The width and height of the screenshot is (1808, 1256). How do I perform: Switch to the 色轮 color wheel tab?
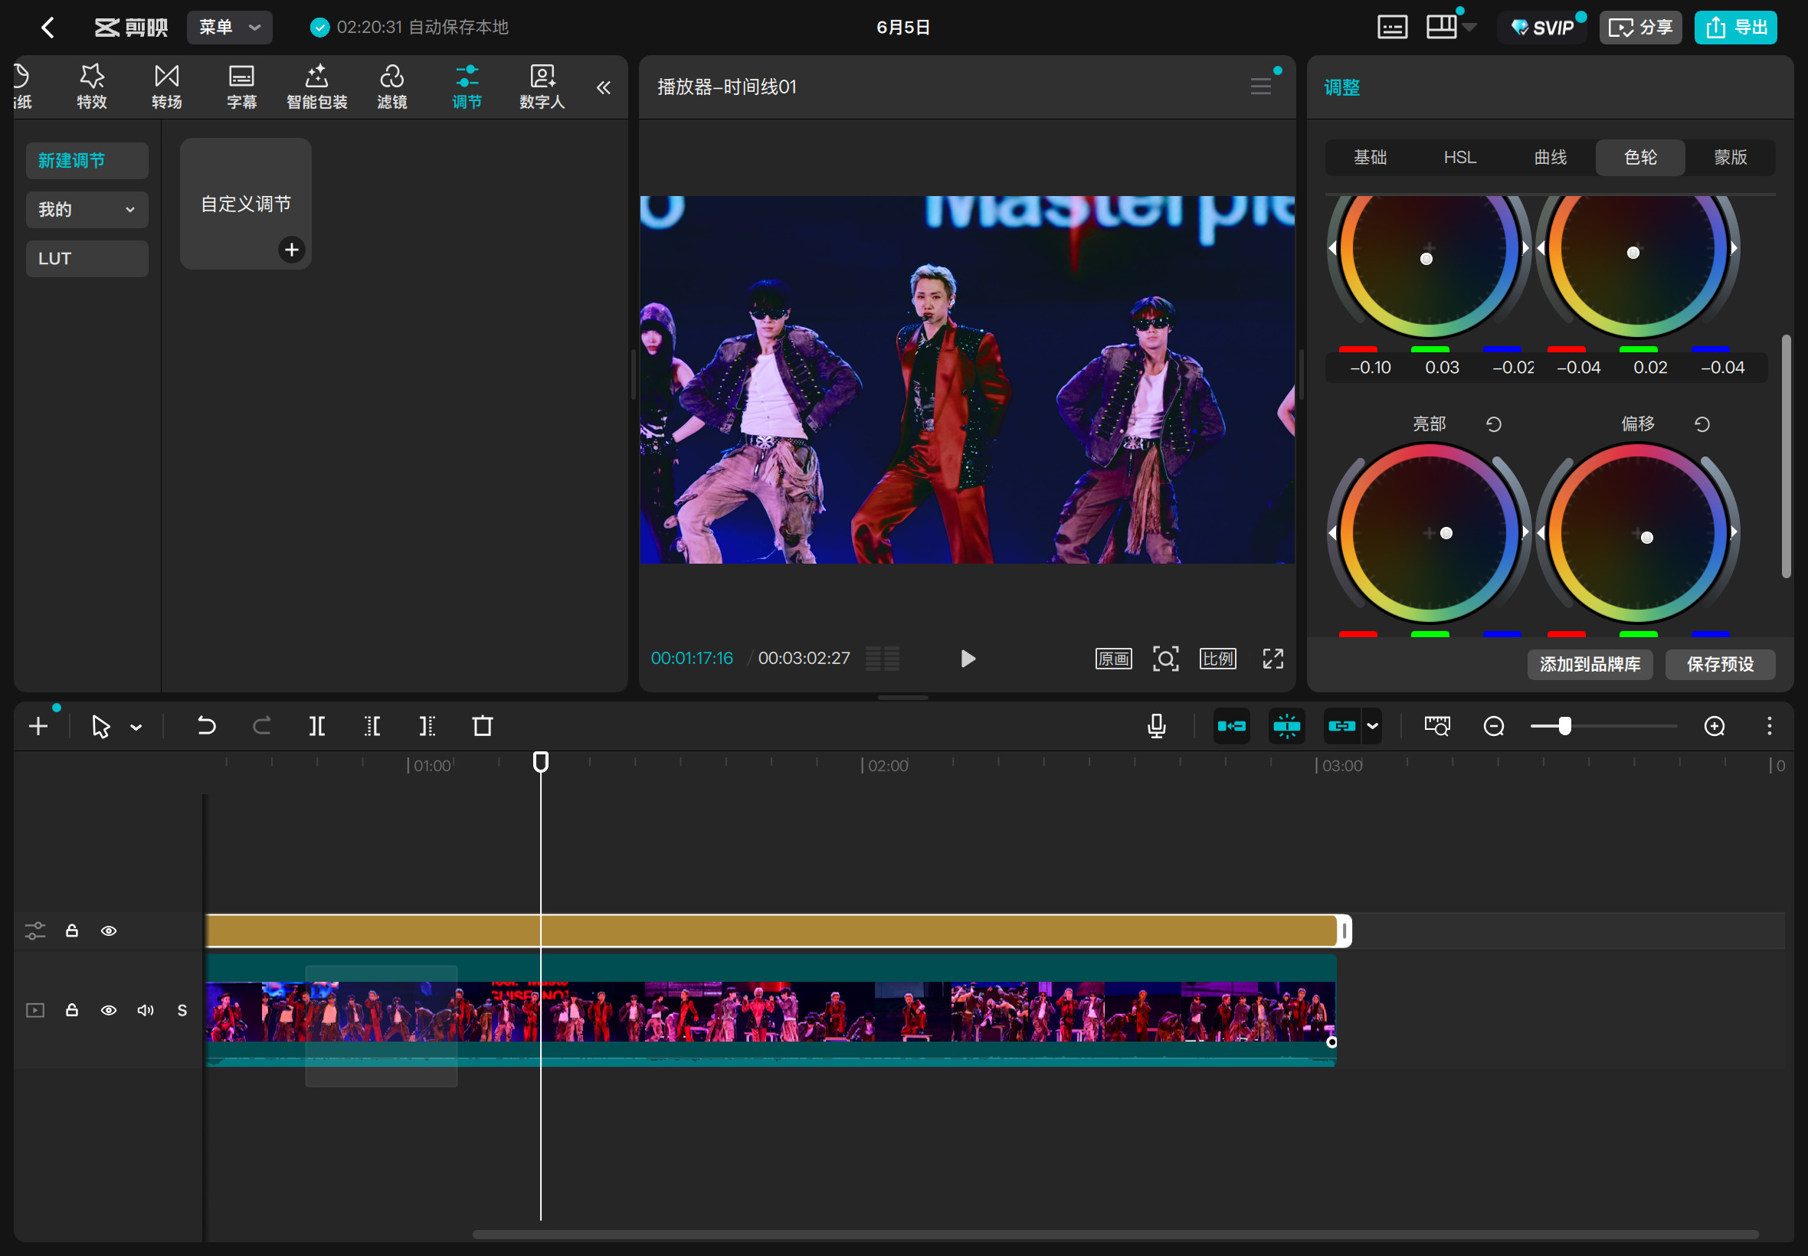coord(1640,158)
